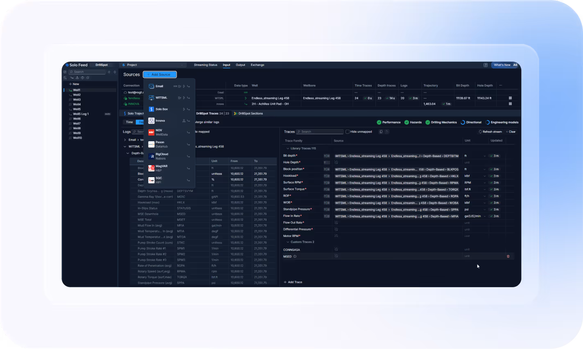The image size is (583, 349).
Task: Click the Hazards status indicator
Action: point(413,122)
